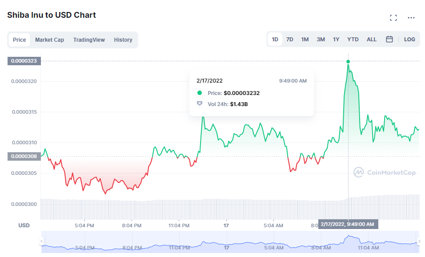Click the 0.0000315 y-axis label
Screen dimensions: 425x257
point(24,112)
